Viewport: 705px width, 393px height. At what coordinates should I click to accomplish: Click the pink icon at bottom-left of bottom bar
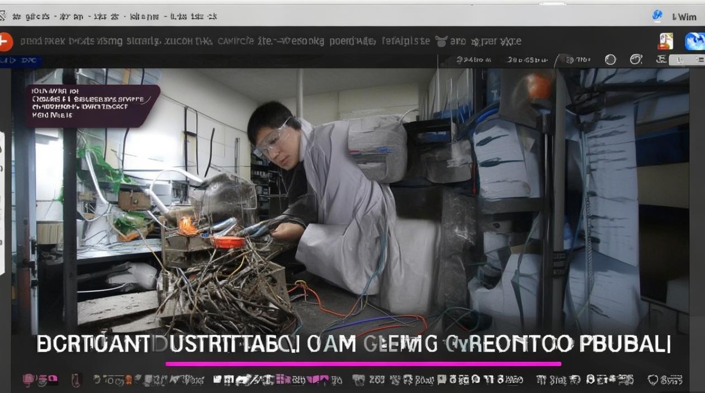(x=29, y=379)
